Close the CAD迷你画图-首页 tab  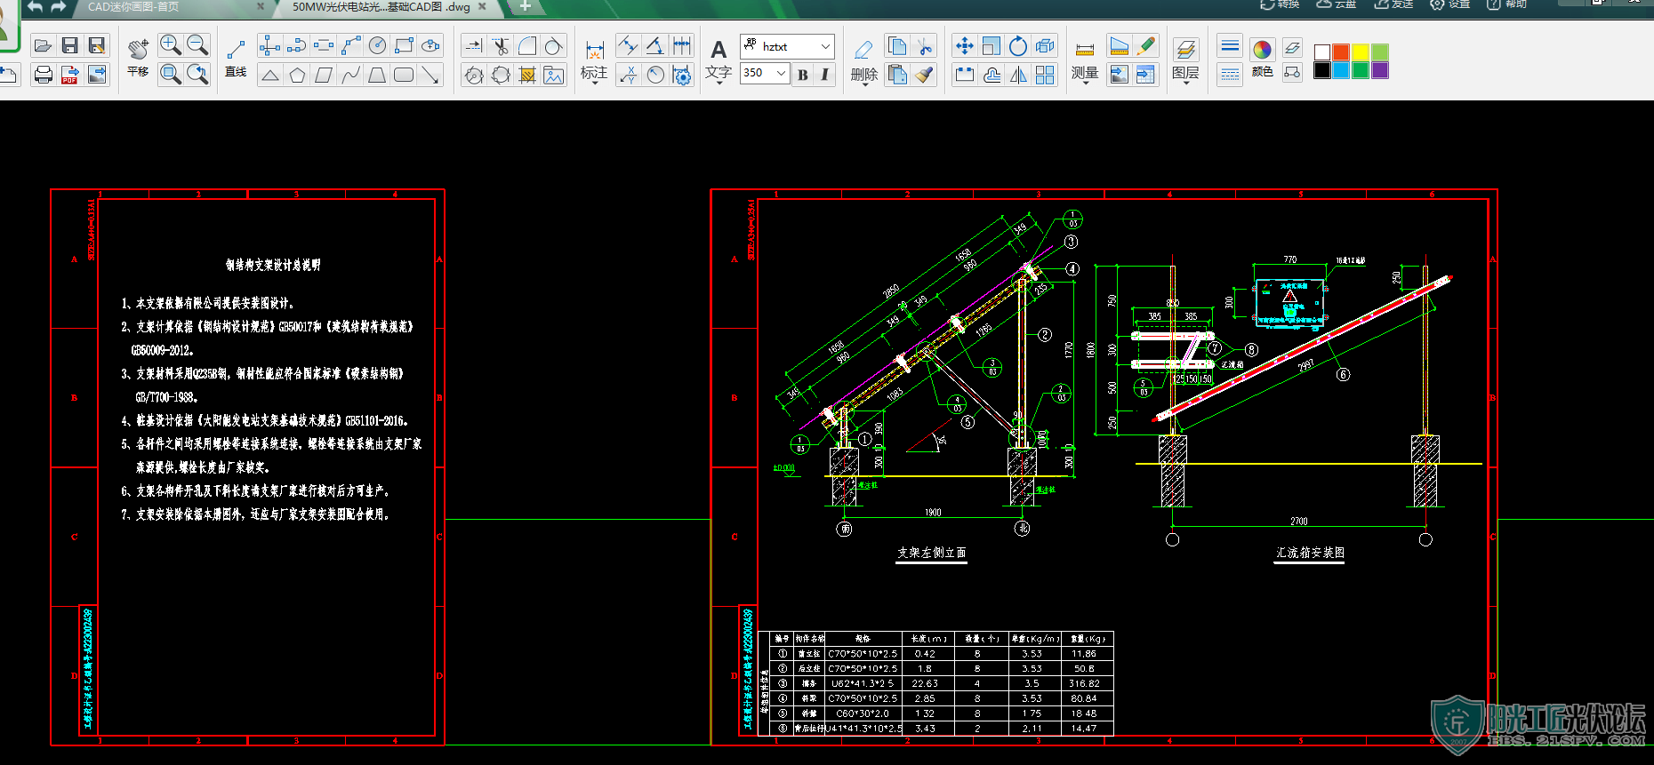pos(261,6)
